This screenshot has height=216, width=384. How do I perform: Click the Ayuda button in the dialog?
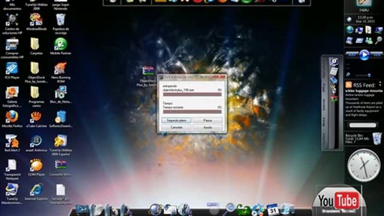coord(208,127)
